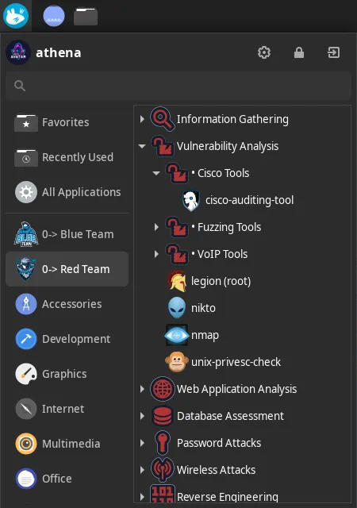Click the All Applications gear icon
Screen dimensions: 357x508
[x=26, y=192]
